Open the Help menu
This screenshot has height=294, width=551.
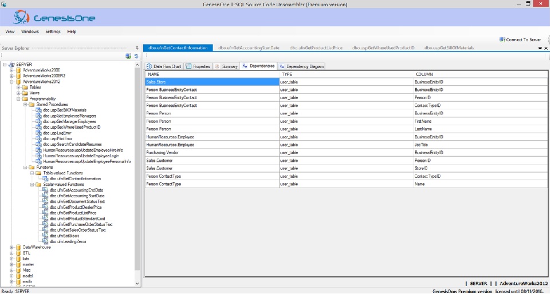[72, 31]
